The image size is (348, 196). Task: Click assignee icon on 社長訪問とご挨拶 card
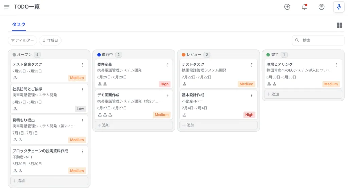(15, 109)
